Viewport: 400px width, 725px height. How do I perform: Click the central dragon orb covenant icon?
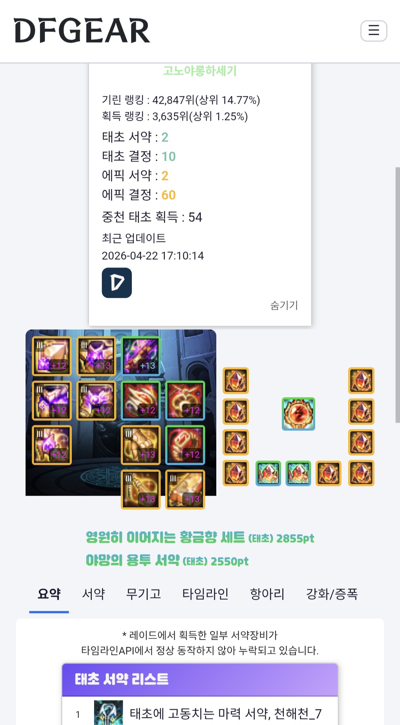click(x=299, y=414)
